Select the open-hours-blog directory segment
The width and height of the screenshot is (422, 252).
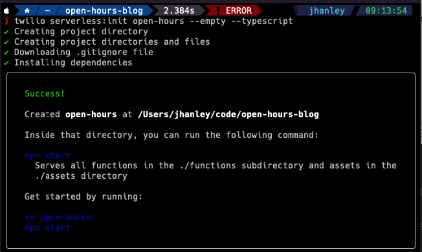(x=104, y=11)
